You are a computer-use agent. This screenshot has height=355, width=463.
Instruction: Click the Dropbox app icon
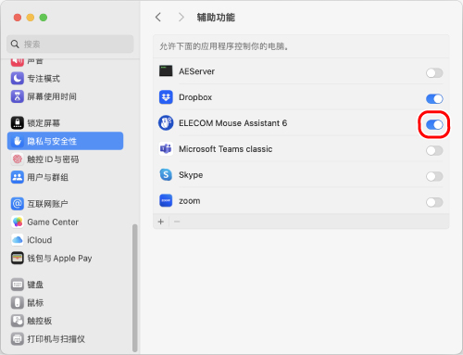(x=166, y=97)
